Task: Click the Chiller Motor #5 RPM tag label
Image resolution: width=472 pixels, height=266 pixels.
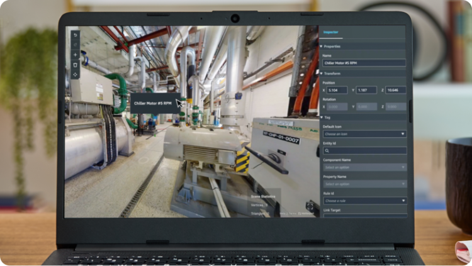Action: pyautogui.click(x=152, y=103)
